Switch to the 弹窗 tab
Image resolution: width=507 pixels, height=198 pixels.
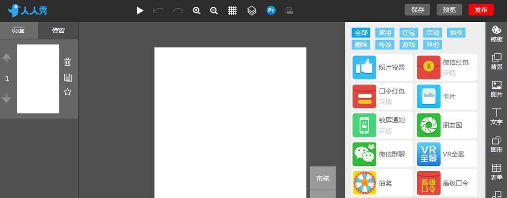tap(58, 31)
